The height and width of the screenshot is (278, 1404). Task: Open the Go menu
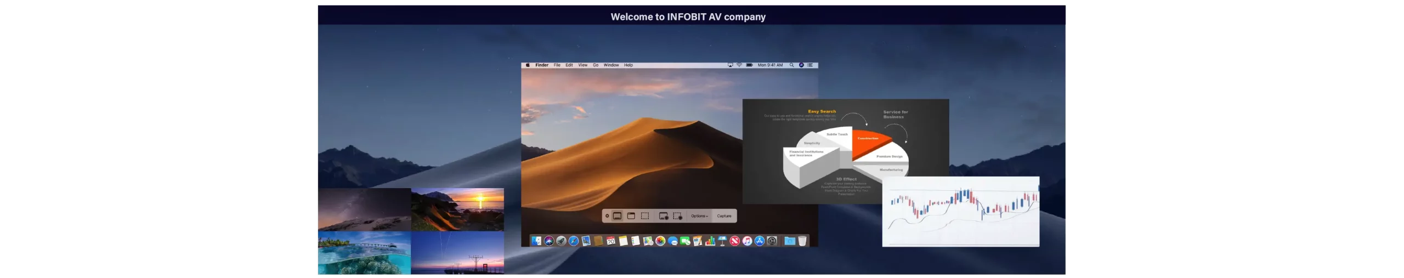tap(595, 65)
